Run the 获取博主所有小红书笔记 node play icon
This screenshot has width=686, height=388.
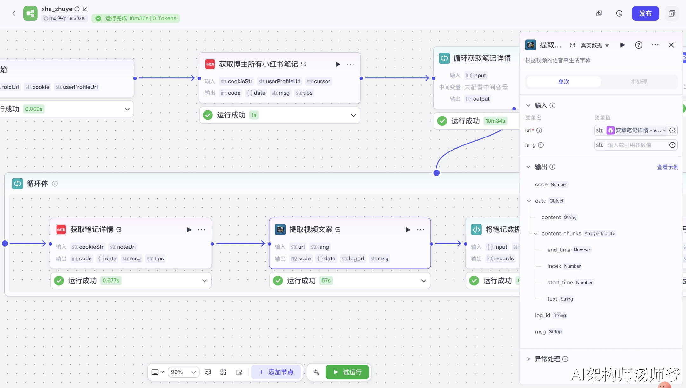338,64
